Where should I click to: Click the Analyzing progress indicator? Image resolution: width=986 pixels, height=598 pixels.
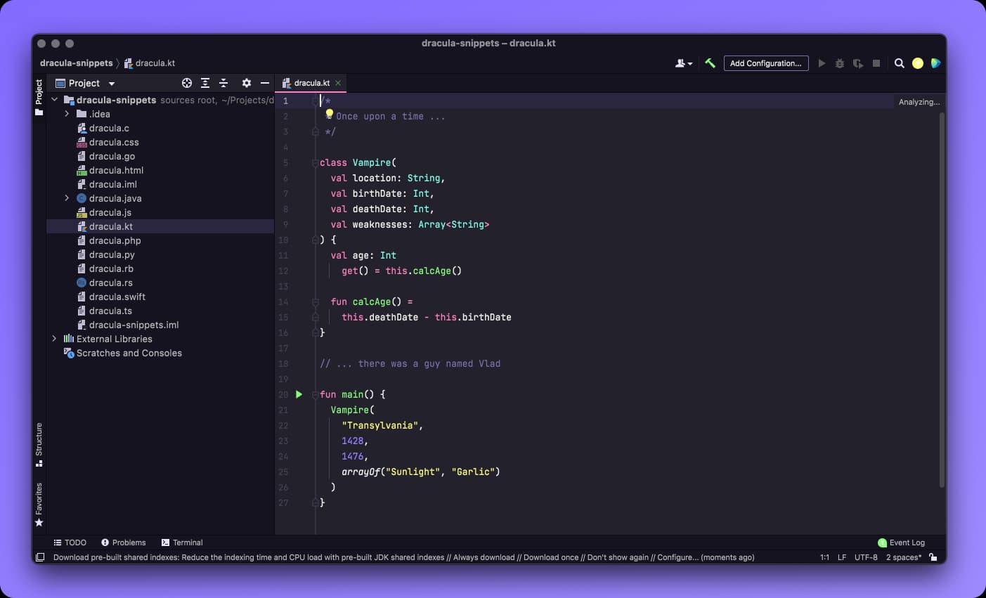pos(919,101)
